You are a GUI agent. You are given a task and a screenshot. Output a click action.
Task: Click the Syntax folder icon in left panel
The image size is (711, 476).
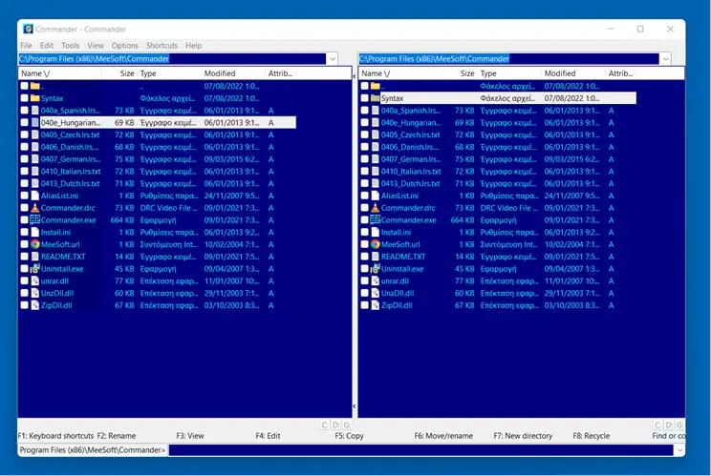tap(35, 98)
